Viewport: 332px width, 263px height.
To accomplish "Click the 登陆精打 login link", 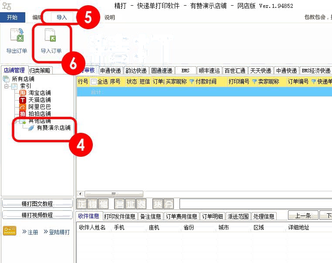I will click(x=56, y=232).
